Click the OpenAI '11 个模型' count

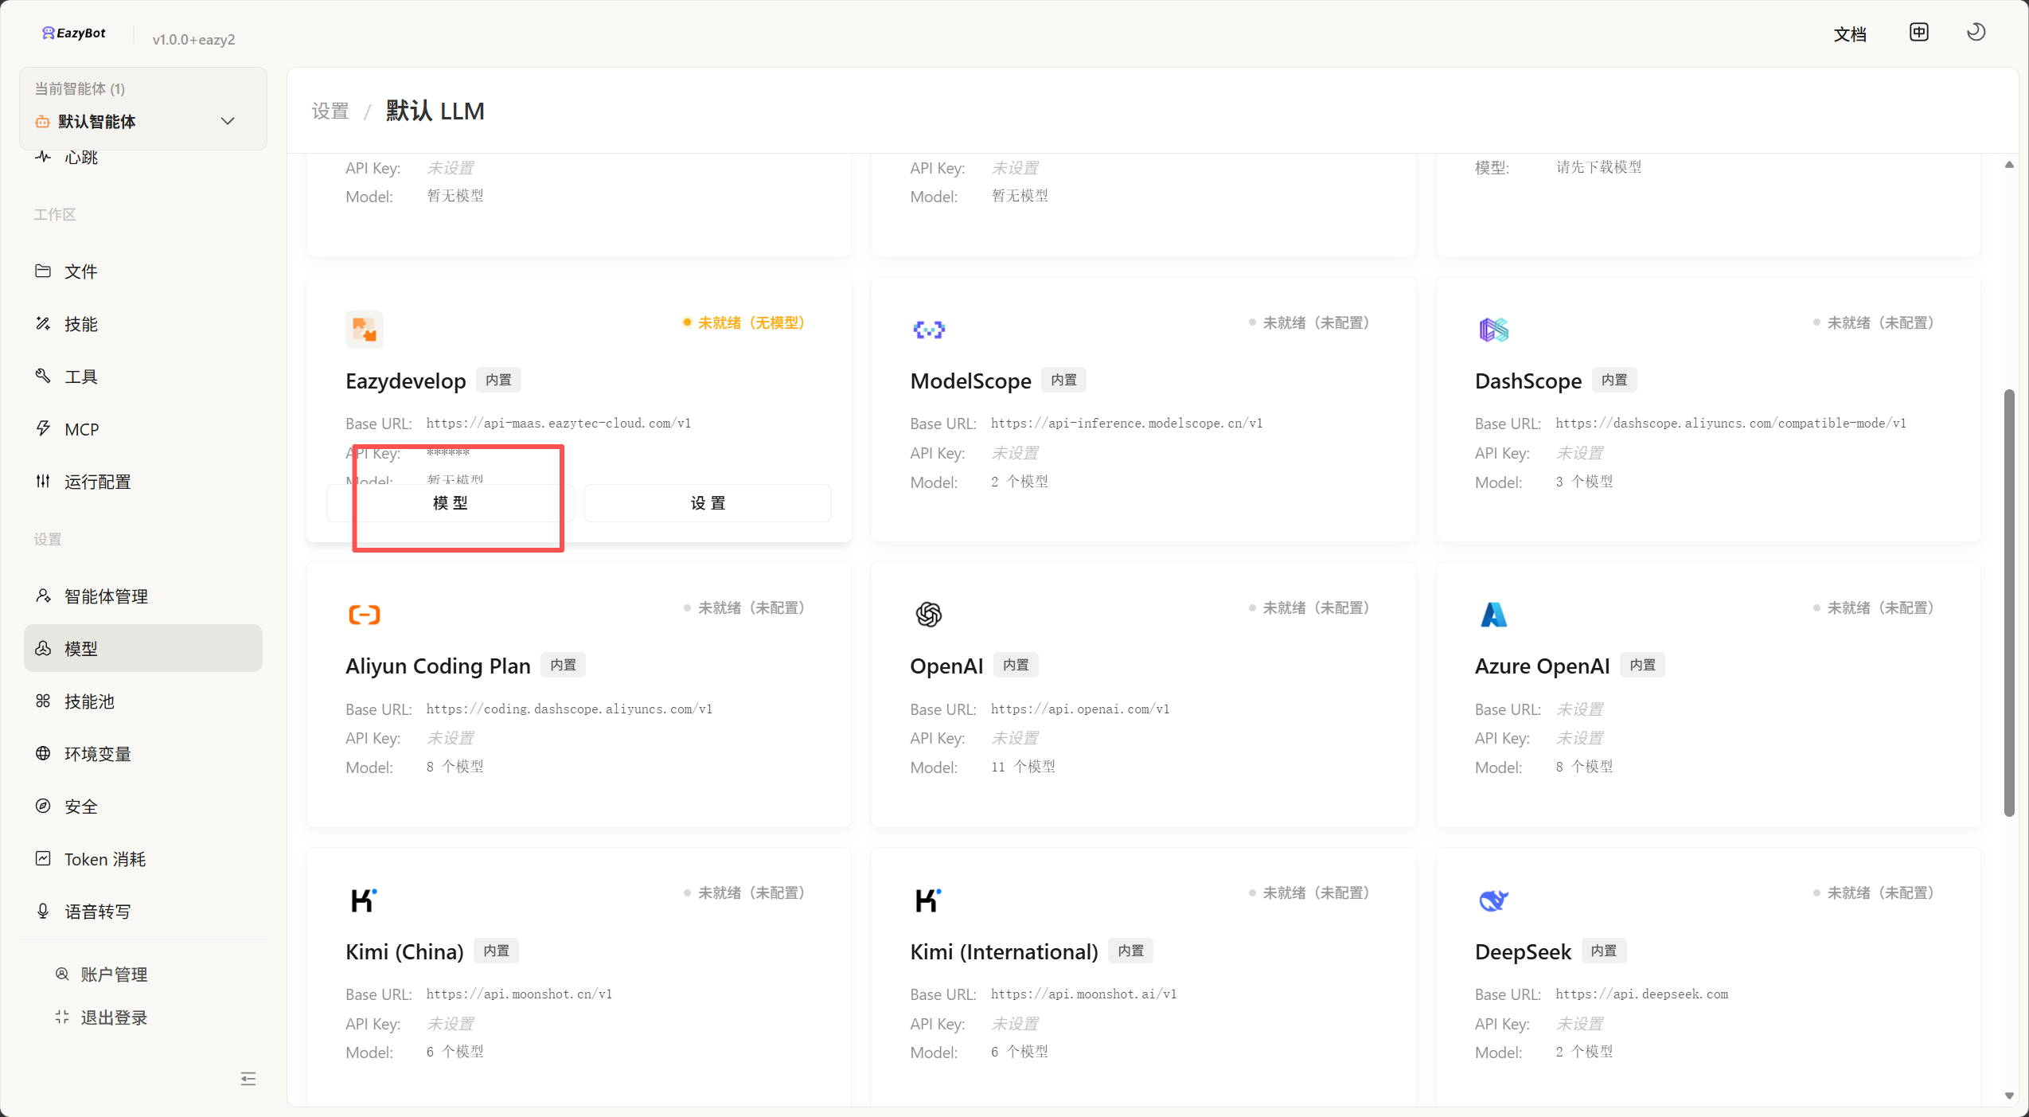pos(1023,767)
